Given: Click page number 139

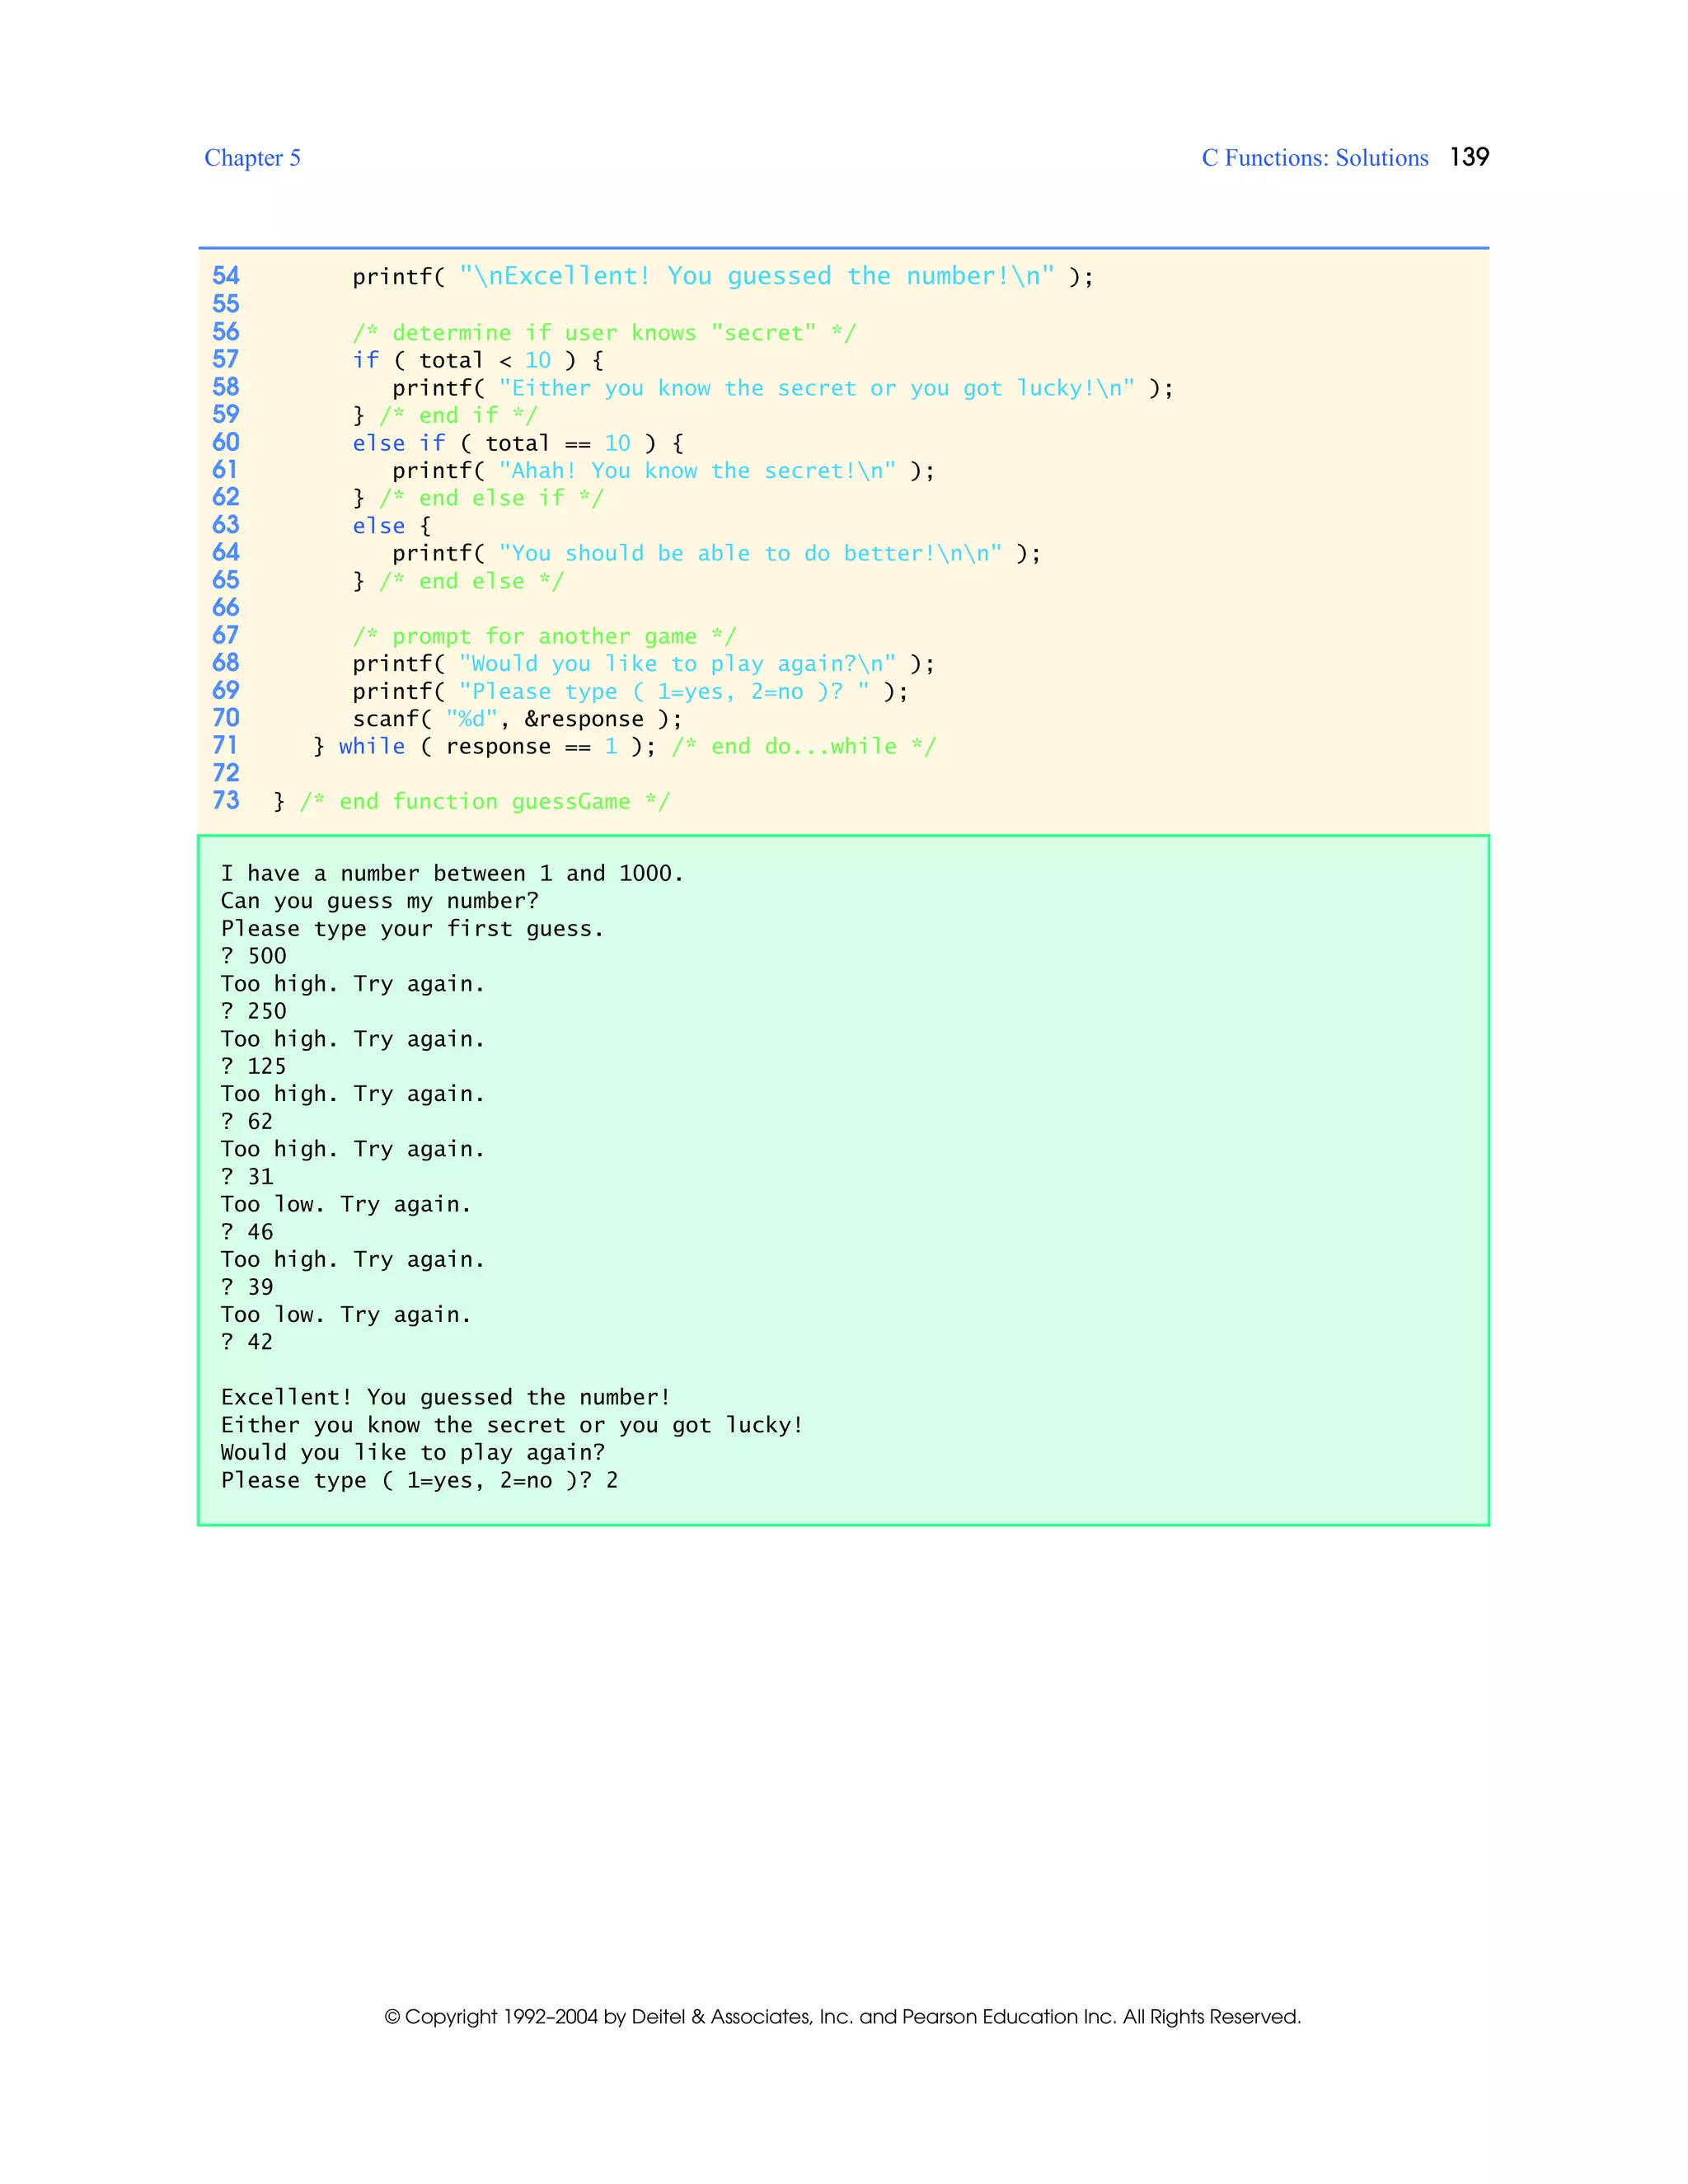Looking at the screenshot, I should (1469, 157).
